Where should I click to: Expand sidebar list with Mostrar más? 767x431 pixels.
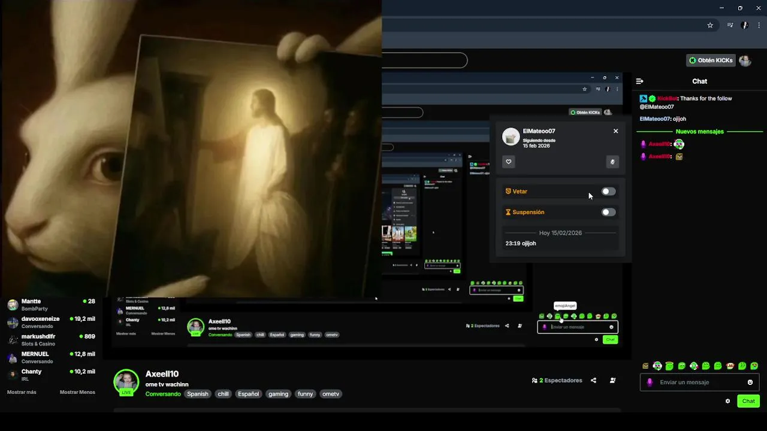click(22, 392)
